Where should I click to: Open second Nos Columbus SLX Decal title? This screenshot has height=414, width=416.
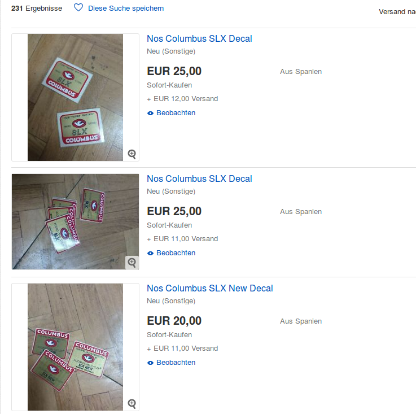(x=199, y=179)
